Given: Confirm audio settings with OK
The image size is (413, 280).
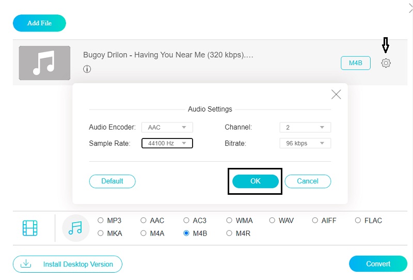Looking at the screenshot, I should click(x=256, y=181).
